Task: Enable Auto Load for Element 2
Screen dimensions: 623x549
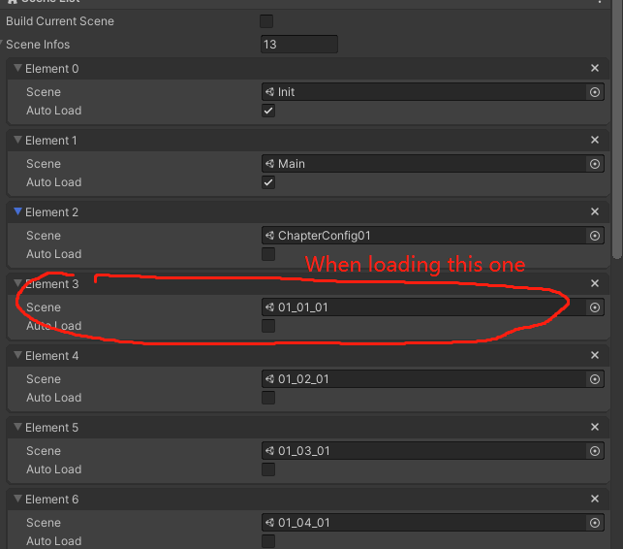Action: 268,254
